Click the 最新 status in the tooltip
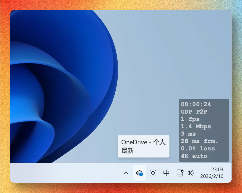Viewport: 242px width, 193px height. point(128,151)
